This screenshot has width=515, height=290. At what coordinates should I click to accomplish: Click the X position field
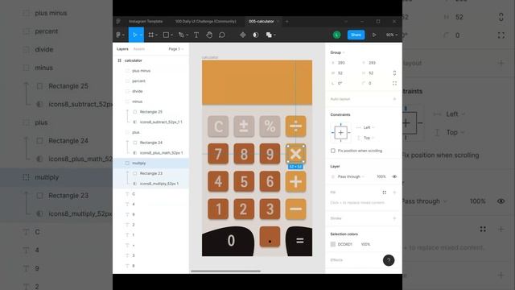pyautogui.click(x=341, y=63)
